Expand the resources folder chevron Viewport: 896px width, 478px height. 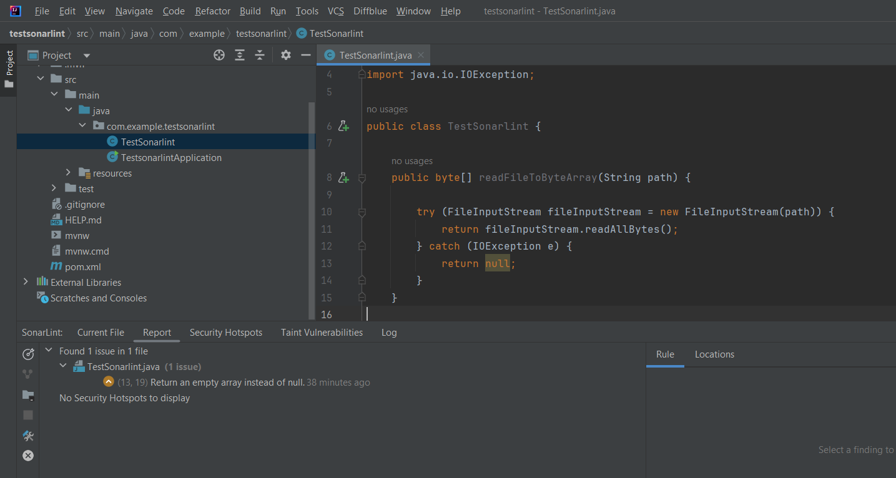(69, 173)
